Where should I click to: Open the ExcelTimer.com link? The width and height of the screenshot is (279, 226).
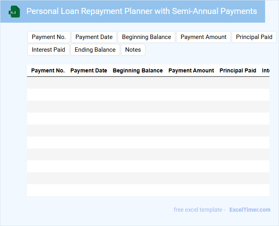pos(250,210)
